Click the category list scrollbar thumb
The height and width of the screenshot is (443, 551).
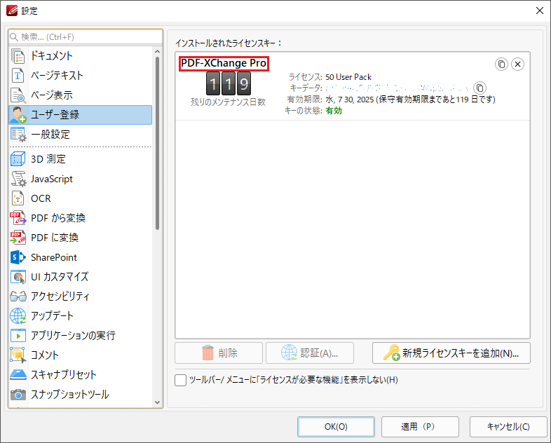click(x=158, y=143)
